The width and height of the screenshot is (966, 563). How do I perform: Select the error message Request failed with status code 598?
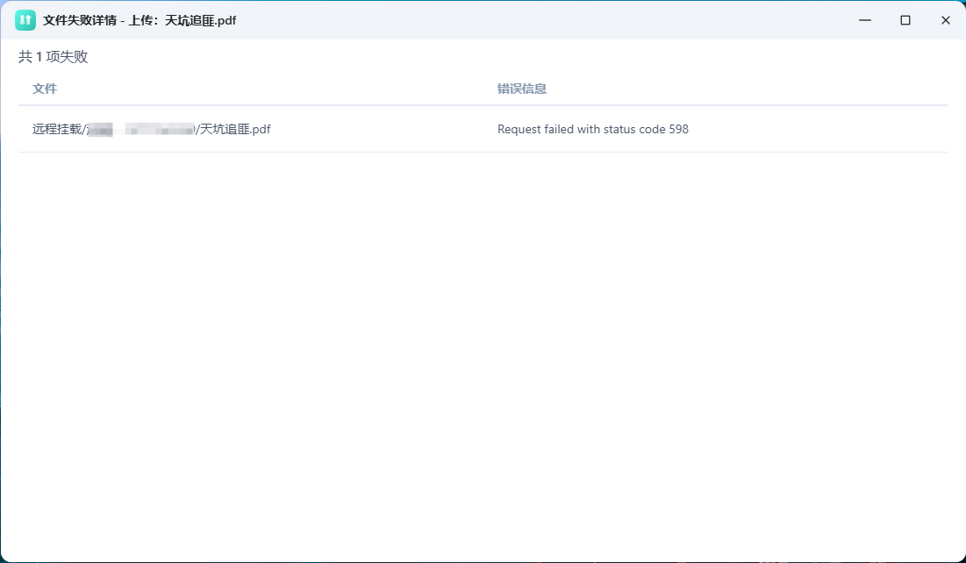[593, 129]
